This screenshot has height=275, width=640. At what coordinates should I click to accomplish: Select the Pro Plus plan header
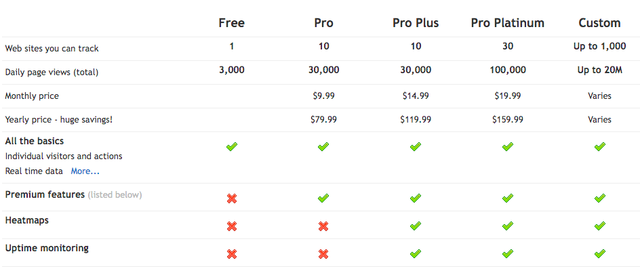point(416,23)
